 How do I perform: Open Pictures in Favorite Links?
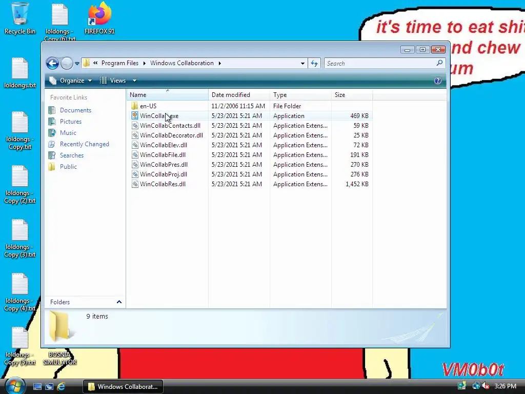tap(71, 122)
